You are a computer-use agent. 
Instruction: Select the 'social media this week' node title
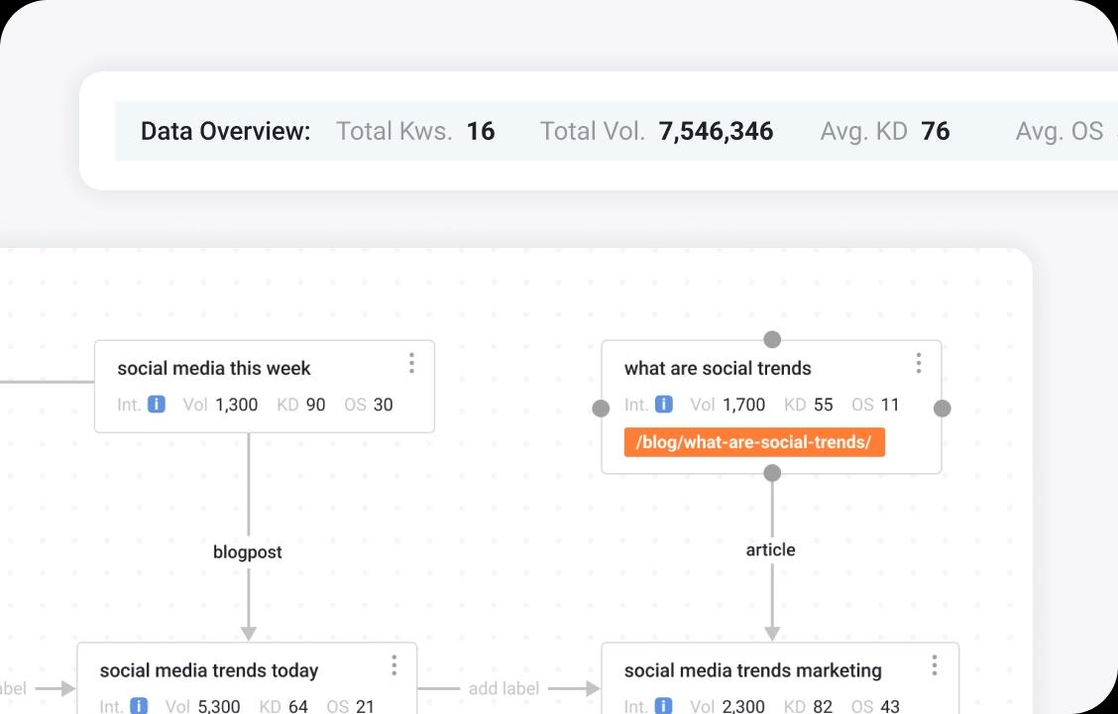point(214,368)
